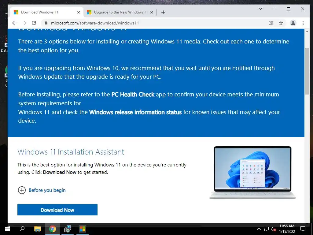Click the installer icon in the taskbar
This screenshot has width=313, height=235.
[x=68, y=229]
